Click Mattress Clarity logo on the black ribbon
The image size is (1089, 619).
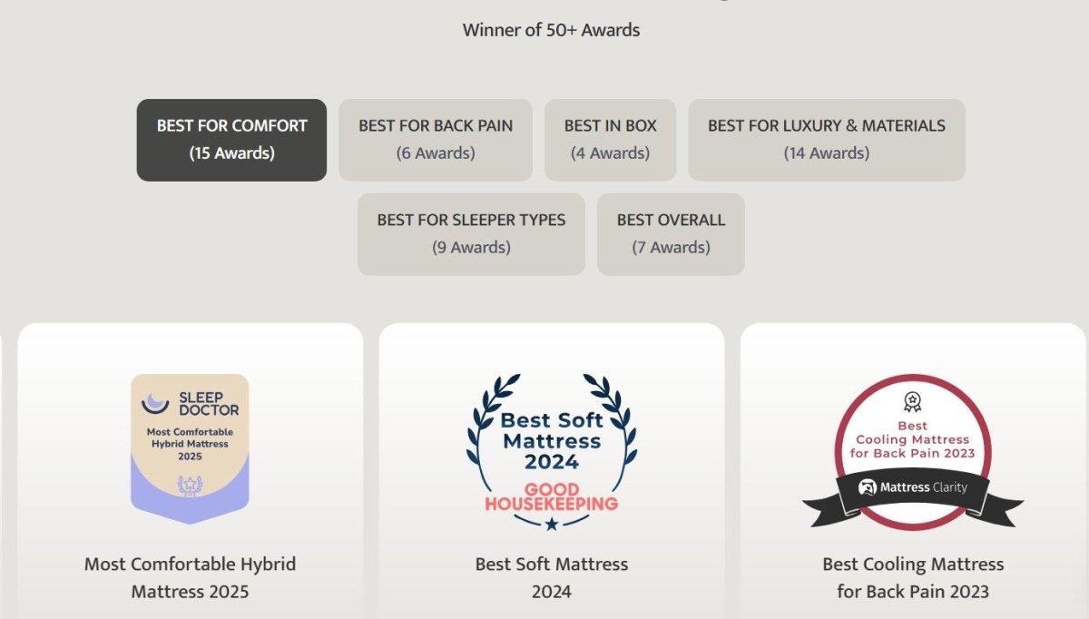click(912, 486)
